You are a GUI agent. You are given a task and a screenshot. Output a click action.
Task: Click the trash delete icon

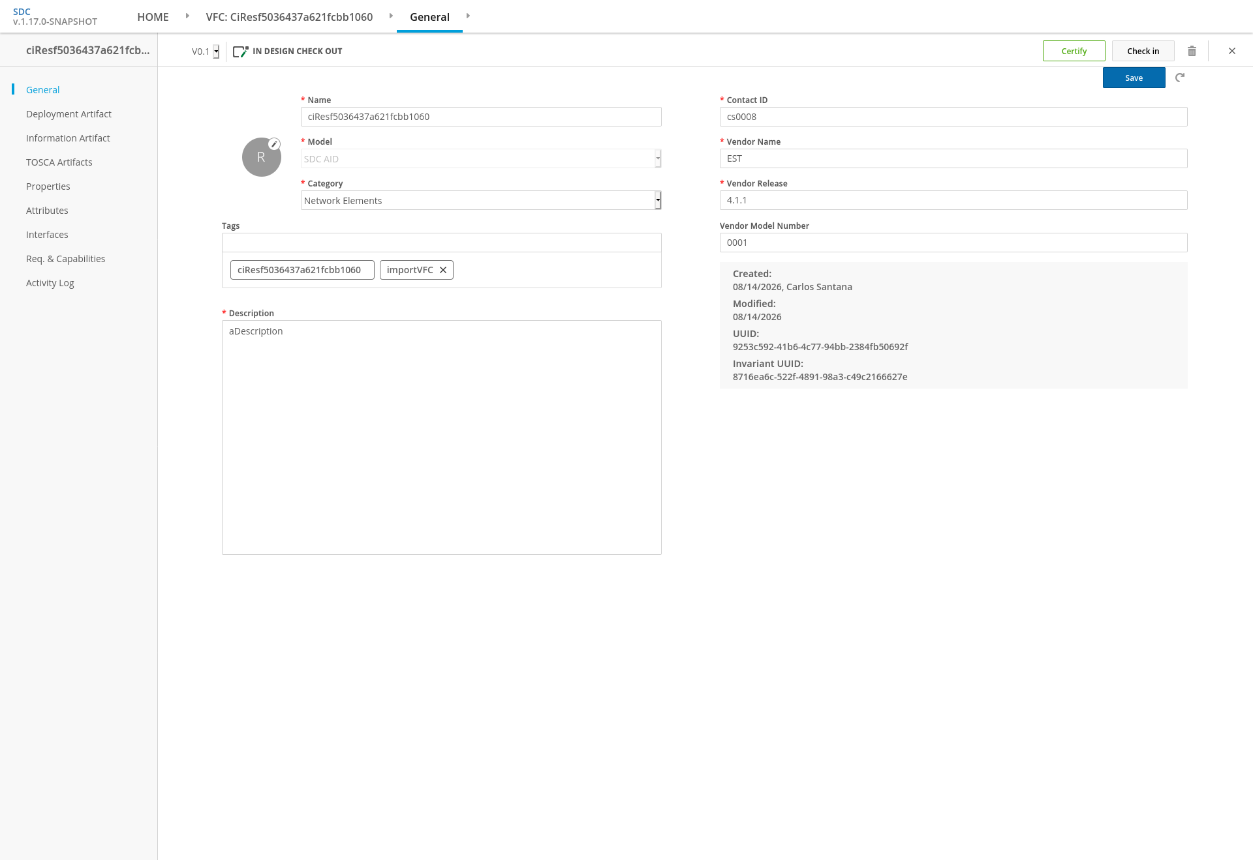(x=1192, y=51)
